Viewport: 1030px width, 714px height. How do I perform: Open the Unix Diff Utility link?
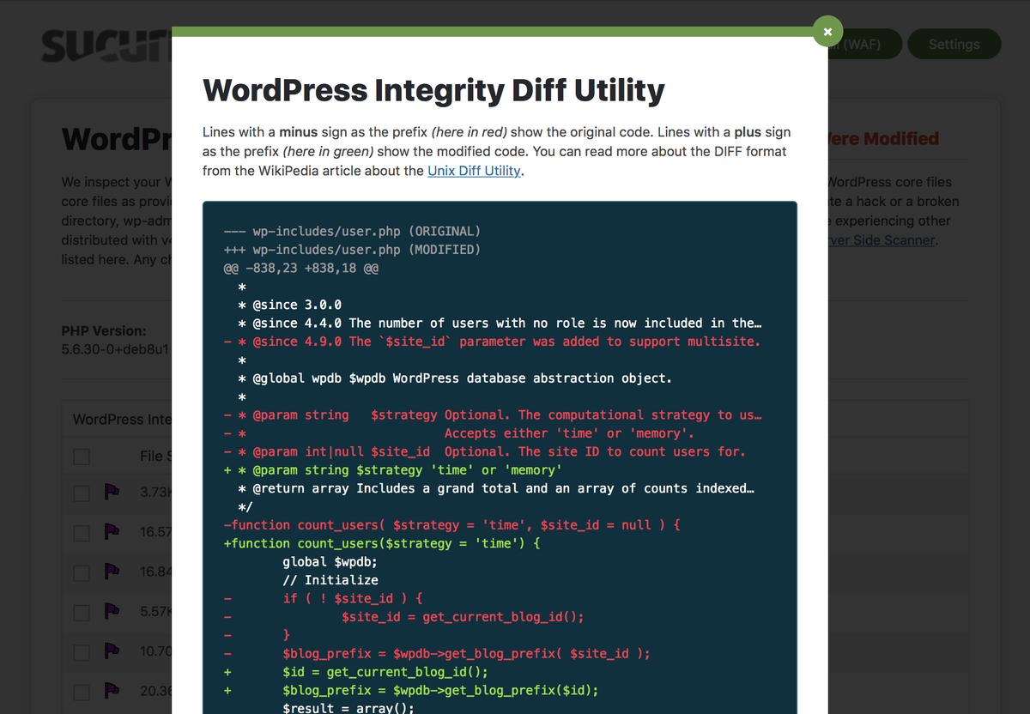point(474,171)
